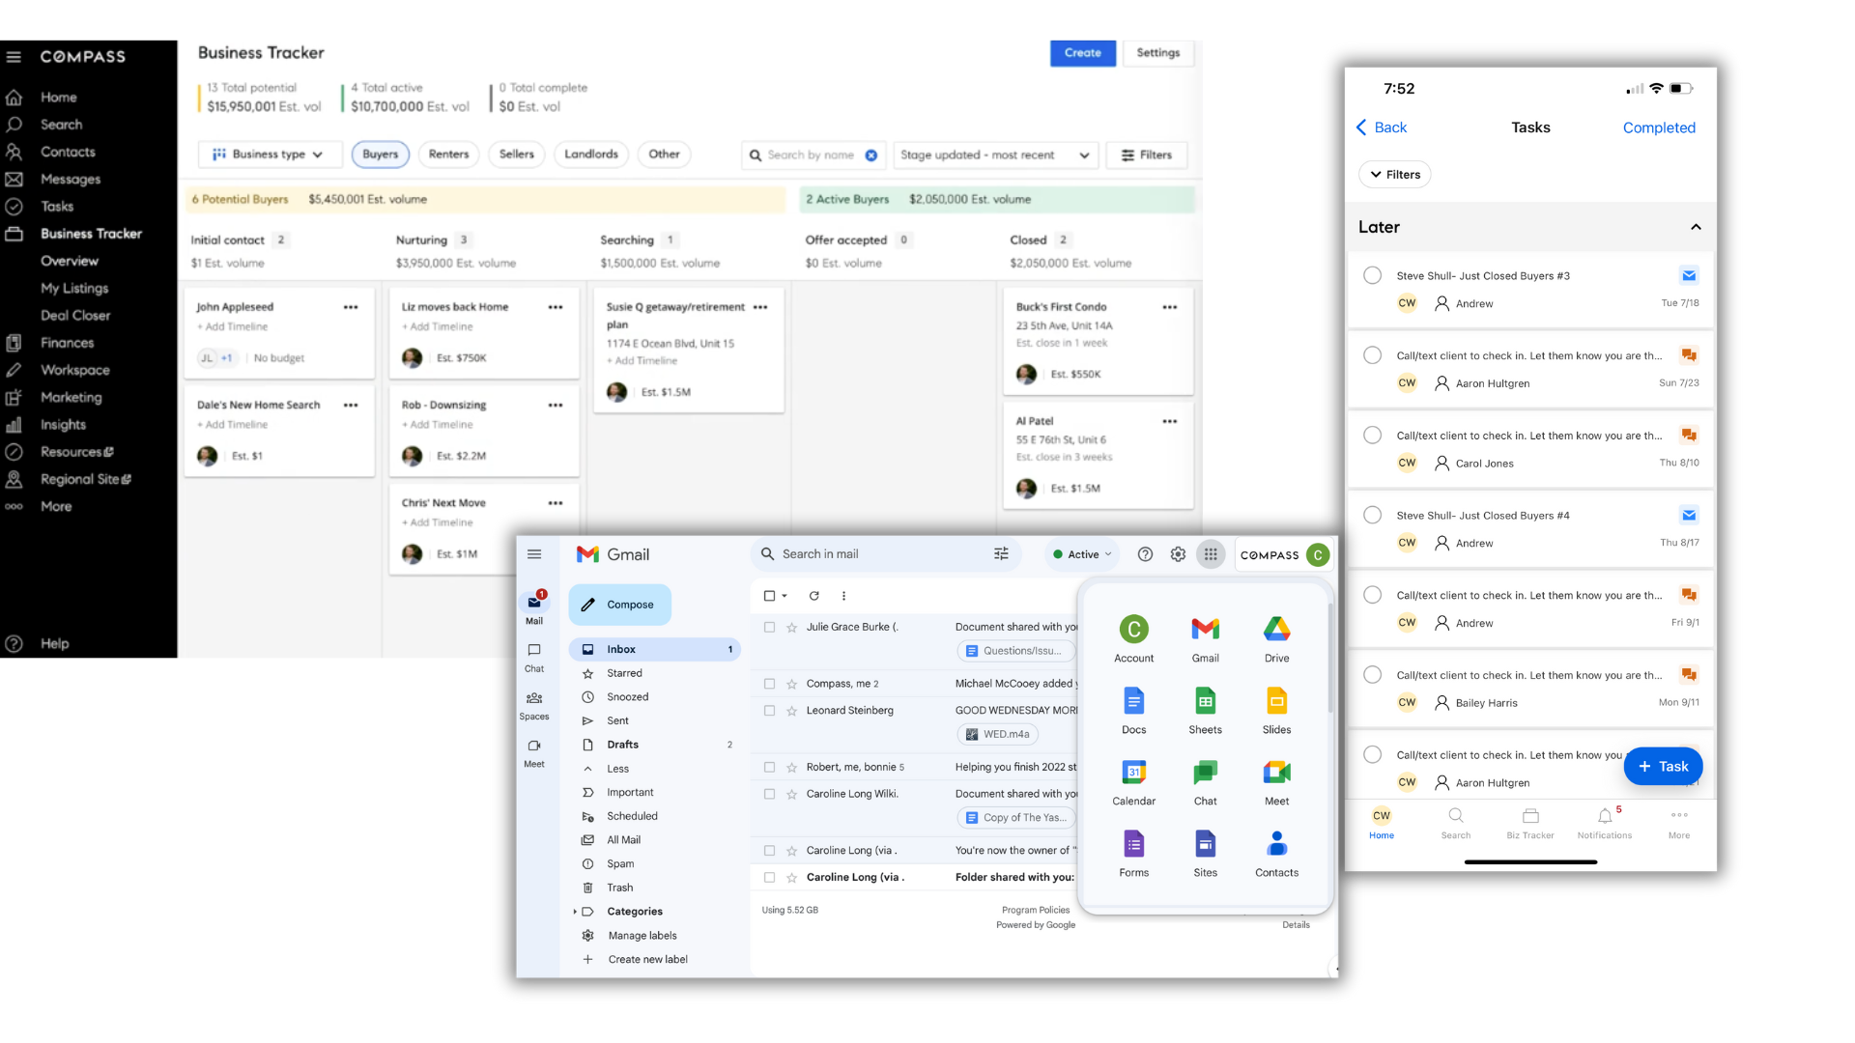This screenshot has width=1855, height=1043.
Task: Select Sellers filter tab
Action: pos(517,155)
